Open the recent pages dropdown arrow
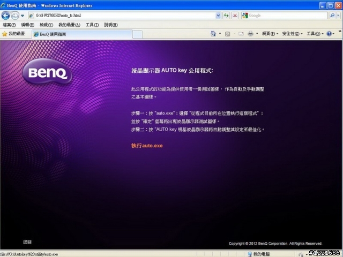This screenshot has width=343, height=257. click(x=23, y=16)
